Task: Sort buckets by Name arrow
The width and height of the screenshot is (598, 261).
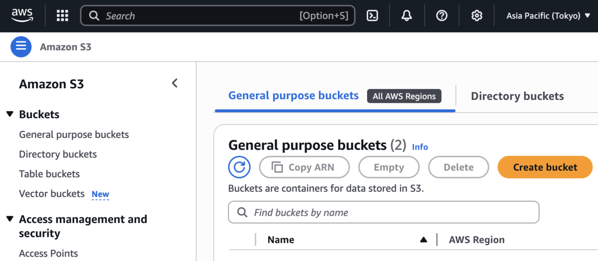Action: point(424,240)
